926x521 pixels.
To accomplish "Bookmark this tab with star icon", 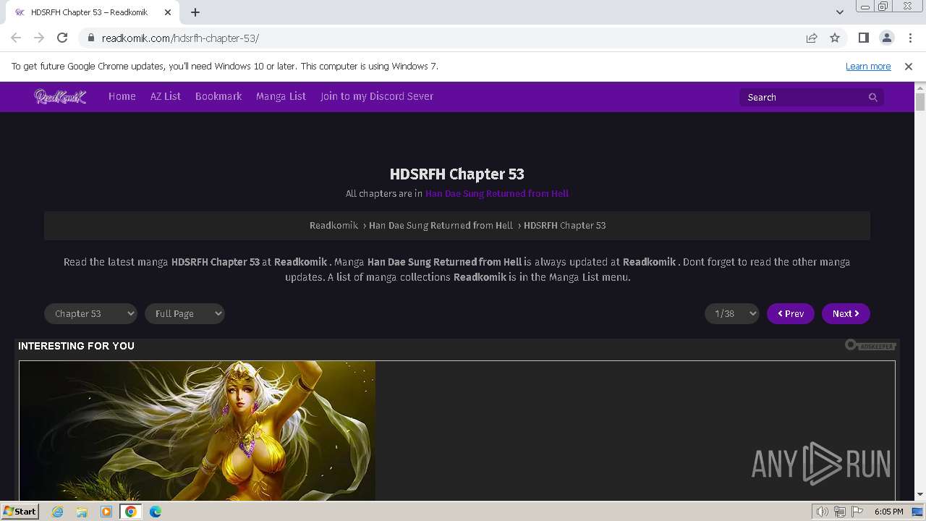I will click(835, 38).
